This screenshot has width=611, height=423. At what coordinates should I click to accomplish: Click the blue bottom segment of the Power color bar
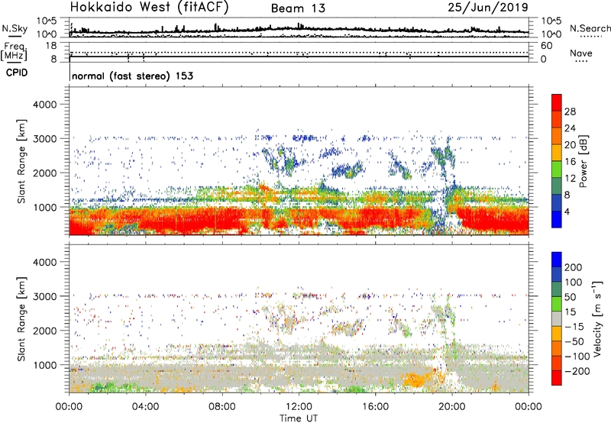pyautogui.click(x=557, y=219)
